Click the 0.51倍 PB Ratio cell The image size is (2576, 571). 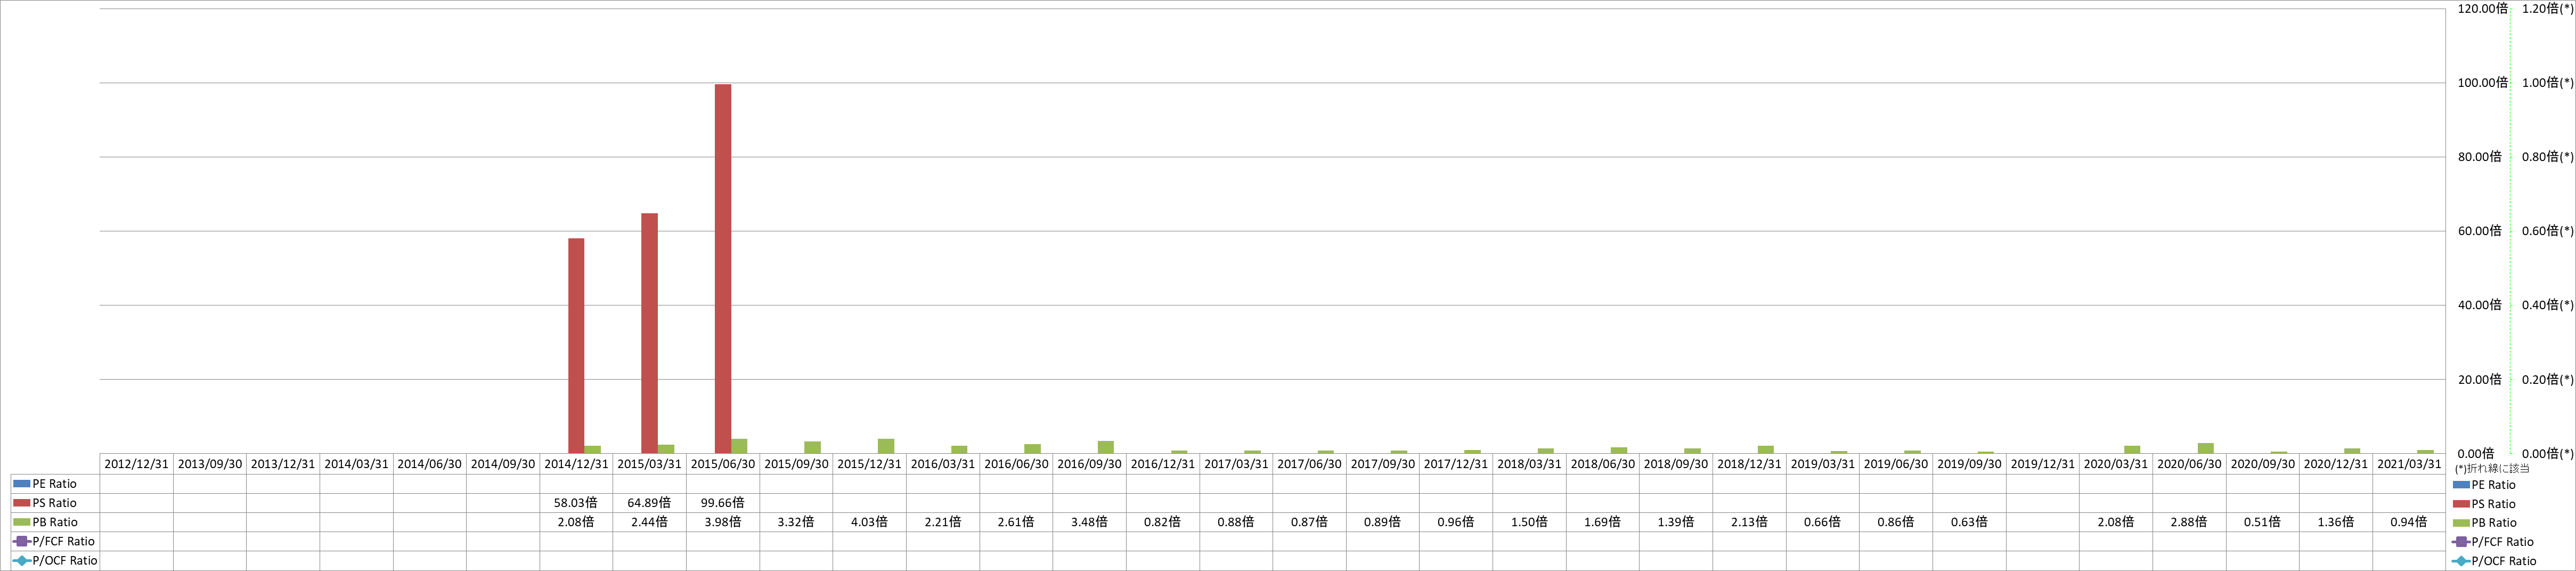(2262, 522)
